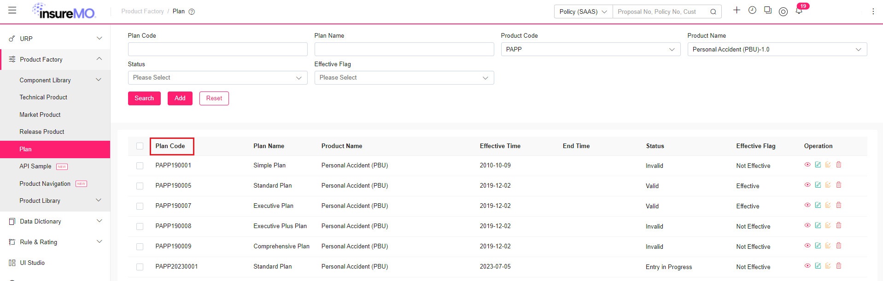Delete plan PAPP20230001 with trash icon

pos(839,266)
